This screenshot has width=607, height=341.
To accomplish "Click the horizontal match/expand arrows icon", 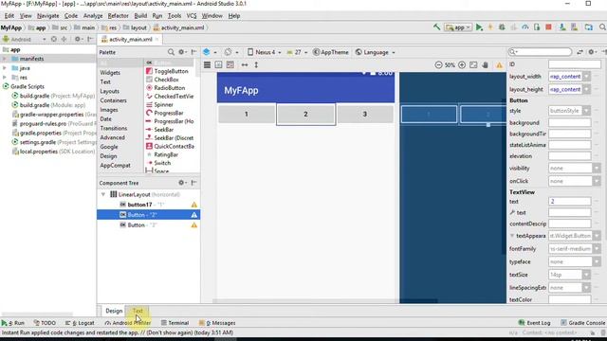I will tap(245, 65).
